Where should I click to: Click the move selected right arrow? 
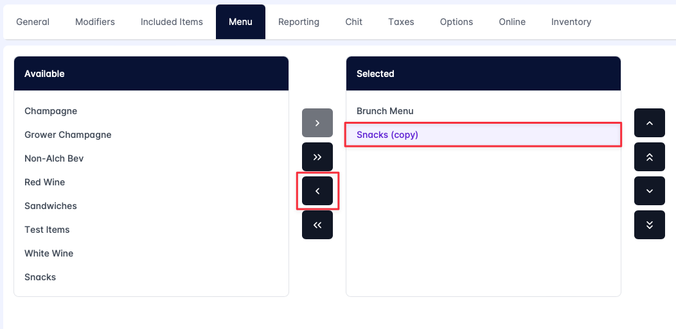[317, 122]
